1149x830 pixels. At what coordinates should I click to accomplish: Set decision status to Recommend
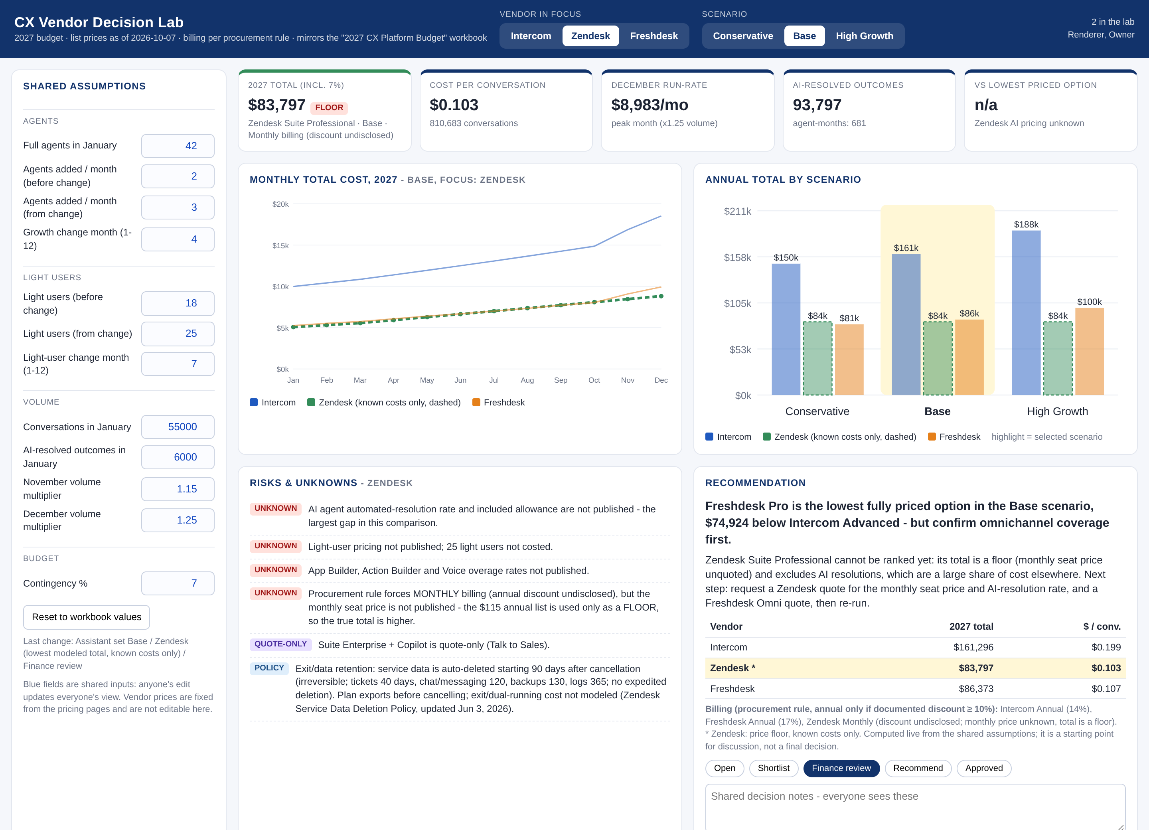tap(918, 768)
